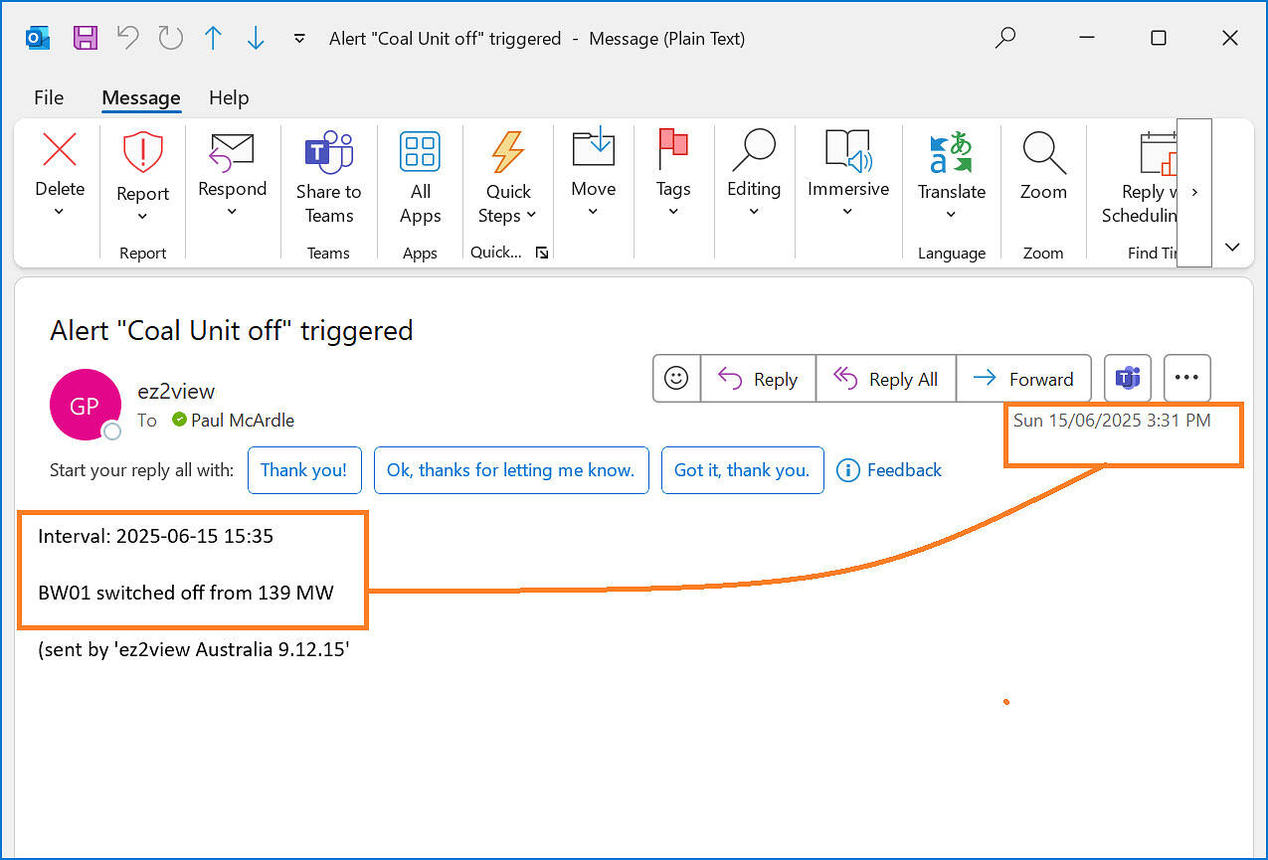
Task: Open the search magnifier in title bar
Action: click(x=1005, y=38)
